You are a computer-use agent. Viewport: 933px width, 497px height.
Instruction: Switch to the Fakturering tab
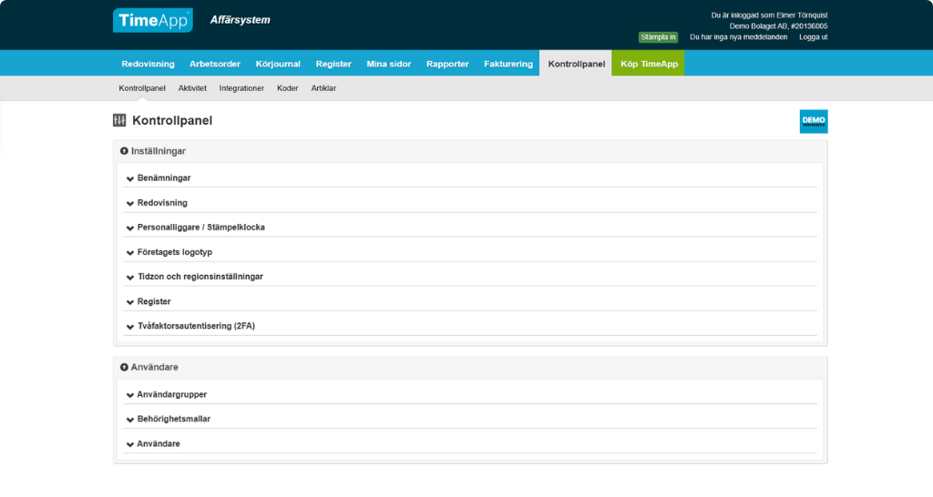tap(508, 64)
